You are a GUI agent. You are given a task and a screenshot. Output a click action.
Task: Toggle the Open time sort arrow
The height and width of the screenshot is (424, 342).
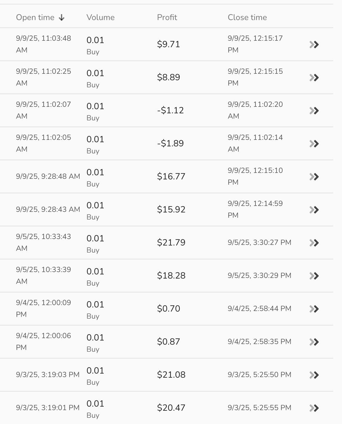pos(62,18)
